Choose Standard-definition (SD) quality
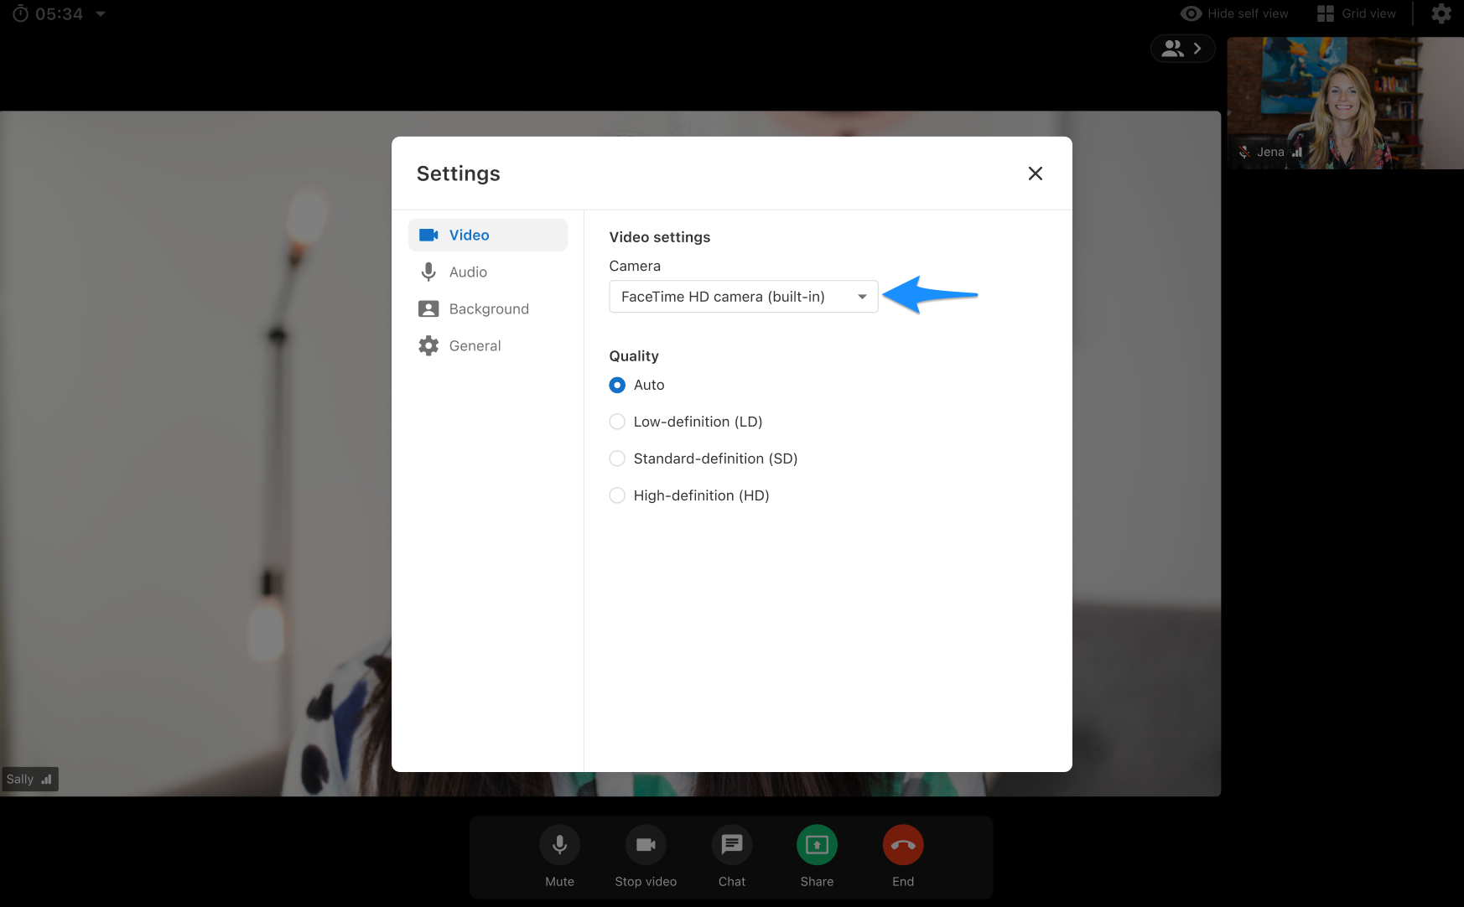Viewport: 1464px width, 907px height. tap(617, 459)
